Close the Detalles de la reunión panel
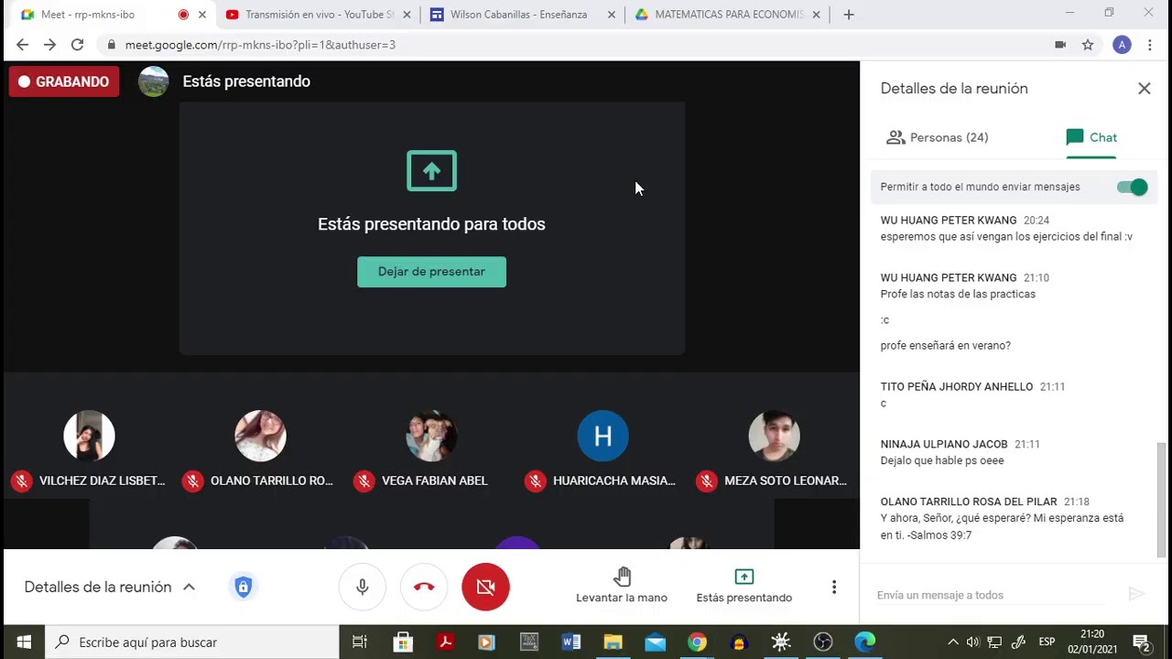1172x659 pixels. point(1144,89)
